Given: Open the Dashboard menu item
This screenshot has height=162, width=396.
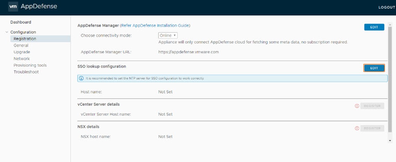Looking at the screenshot, I should [x=21, y=22].
